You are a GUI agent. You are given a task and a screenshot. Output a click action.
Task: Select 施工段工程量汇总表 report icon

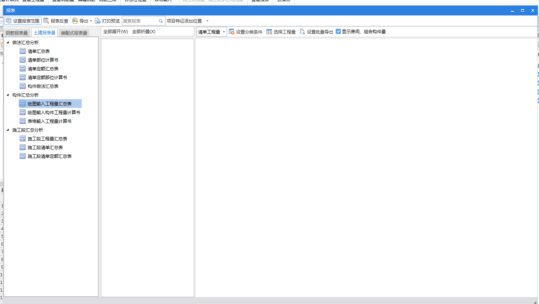(x=23, y=139)
